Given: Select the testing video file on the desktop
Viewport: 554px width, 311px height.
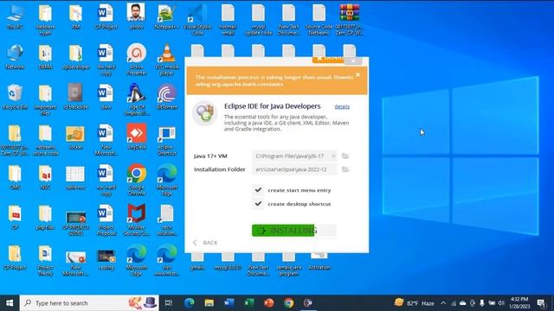Looking at the screenshot, I should tap(106, 259).
